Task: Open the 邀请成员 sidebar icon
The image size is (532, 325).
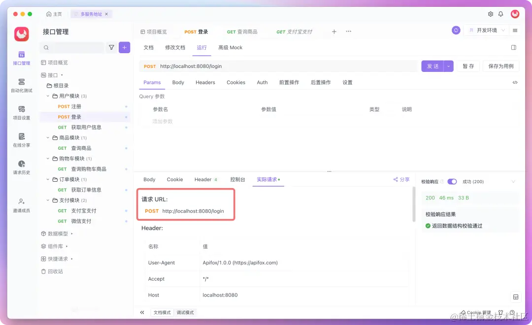Action: [x=21, y=204]
